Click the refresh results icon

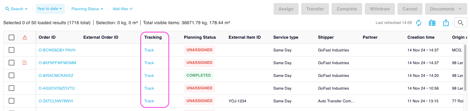tap(419, 23)
